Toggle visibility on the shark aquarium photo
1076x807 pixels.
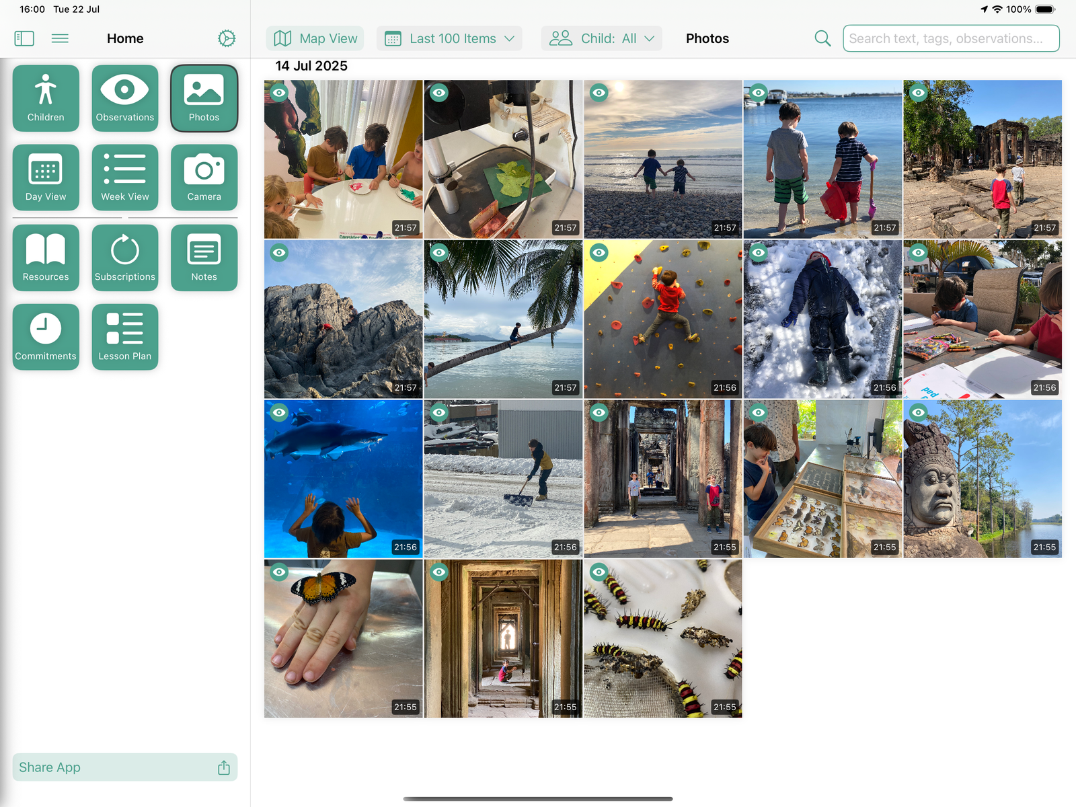279,412
